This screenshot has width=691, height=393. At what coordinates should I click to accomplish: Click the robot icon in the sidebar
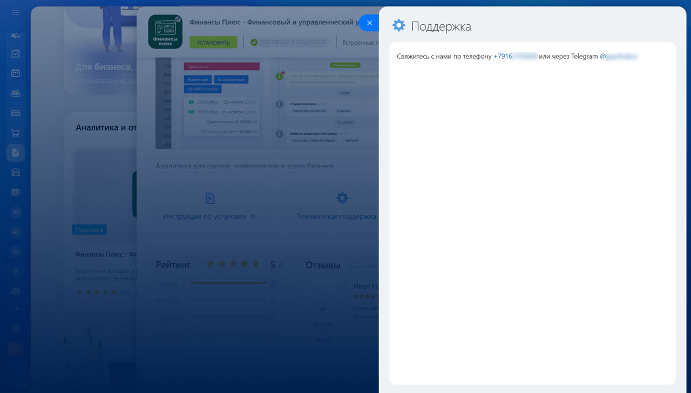16,93
